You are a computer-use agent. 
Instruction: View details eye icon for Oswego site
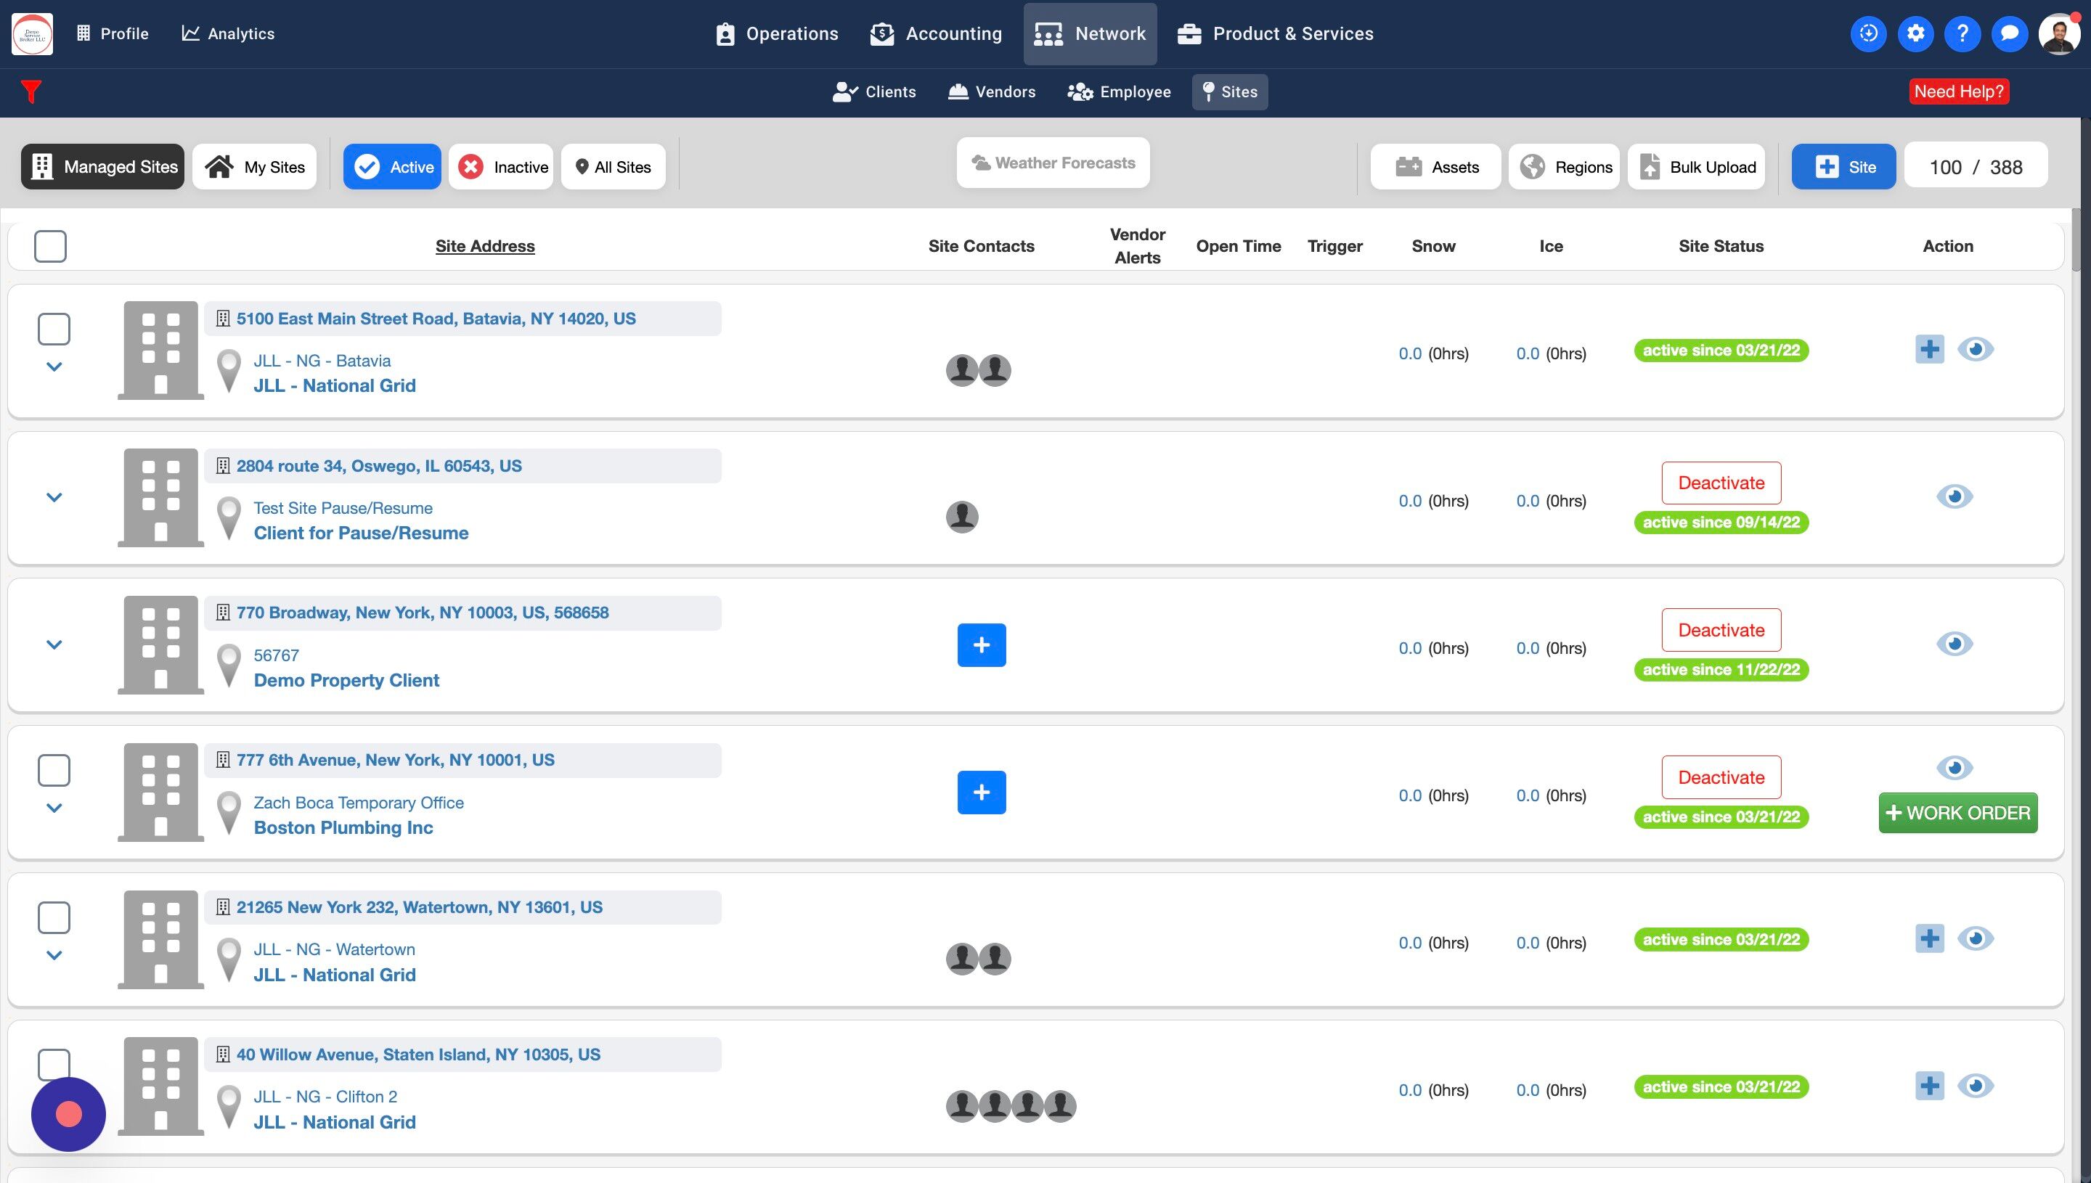click(x=1954, y=496)
